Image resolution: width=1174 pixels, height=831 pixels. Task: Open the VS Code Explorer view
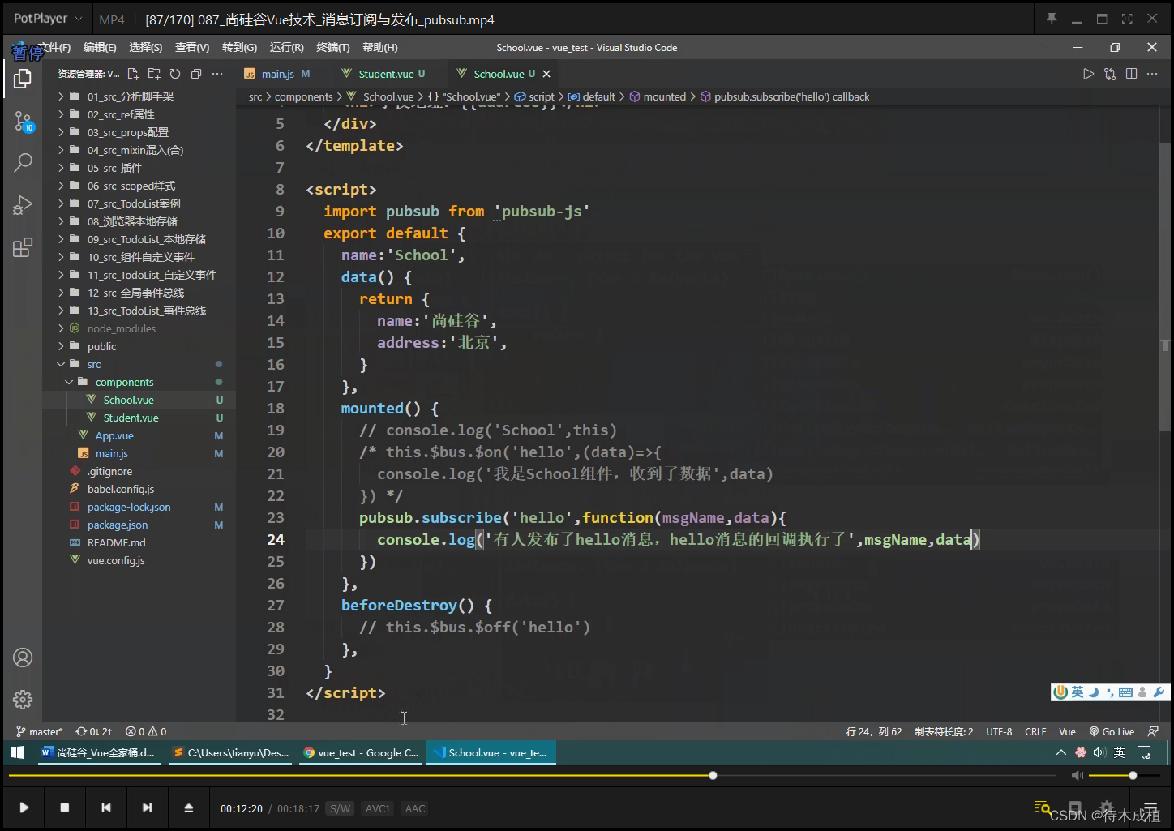[23, 79]
